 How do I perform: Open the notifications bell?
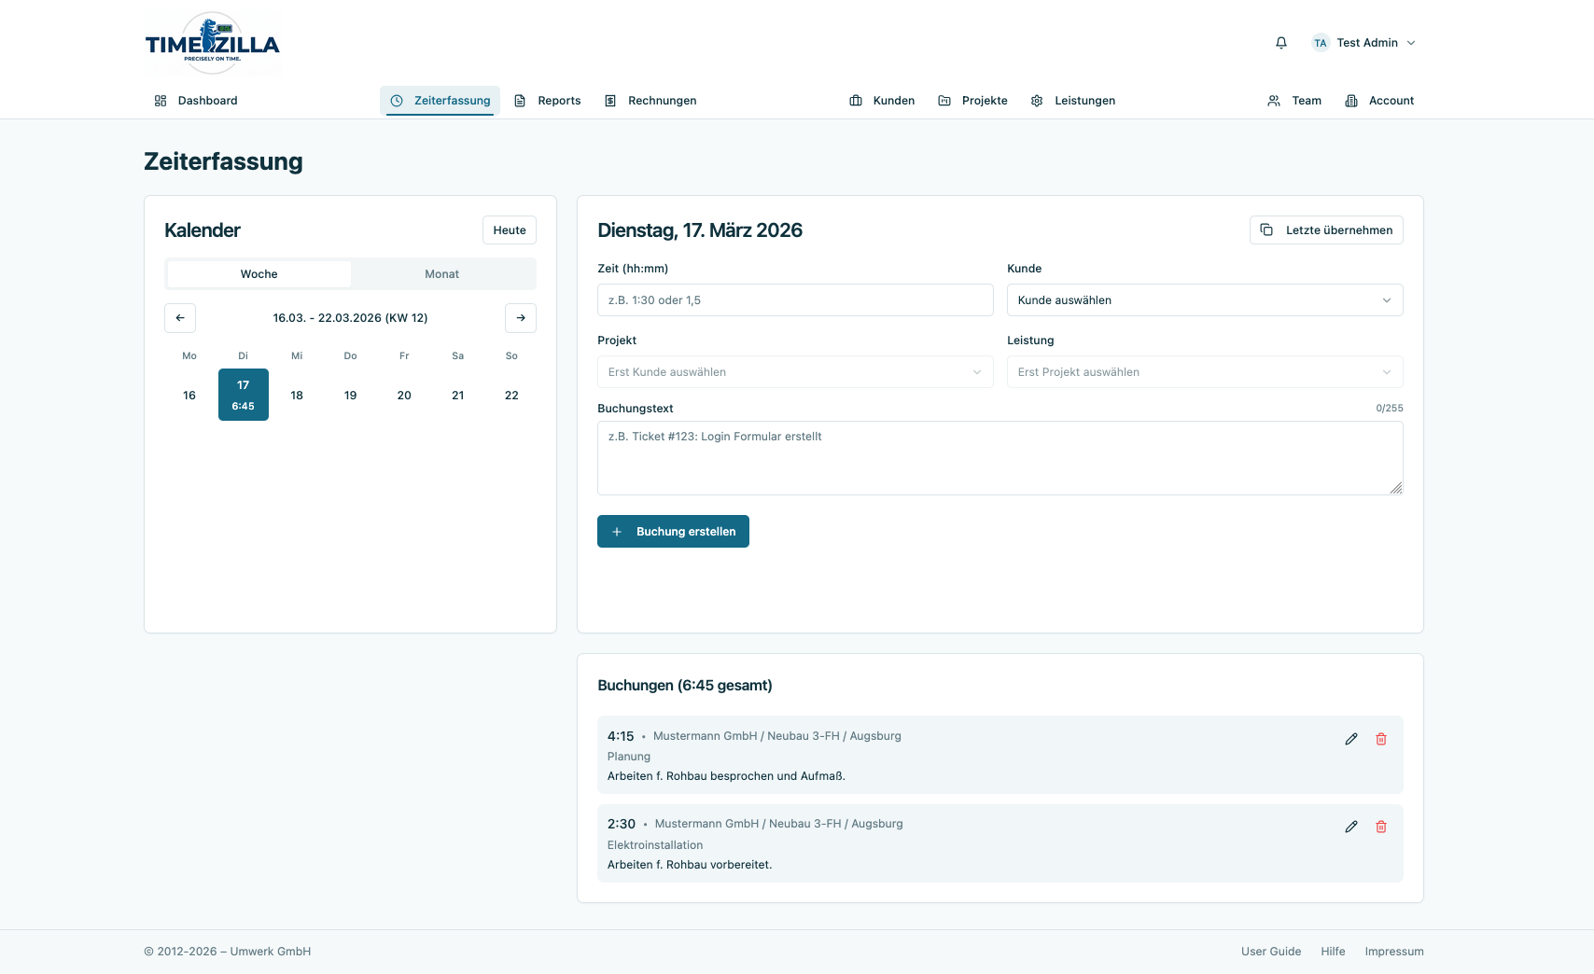point(1281,43)
